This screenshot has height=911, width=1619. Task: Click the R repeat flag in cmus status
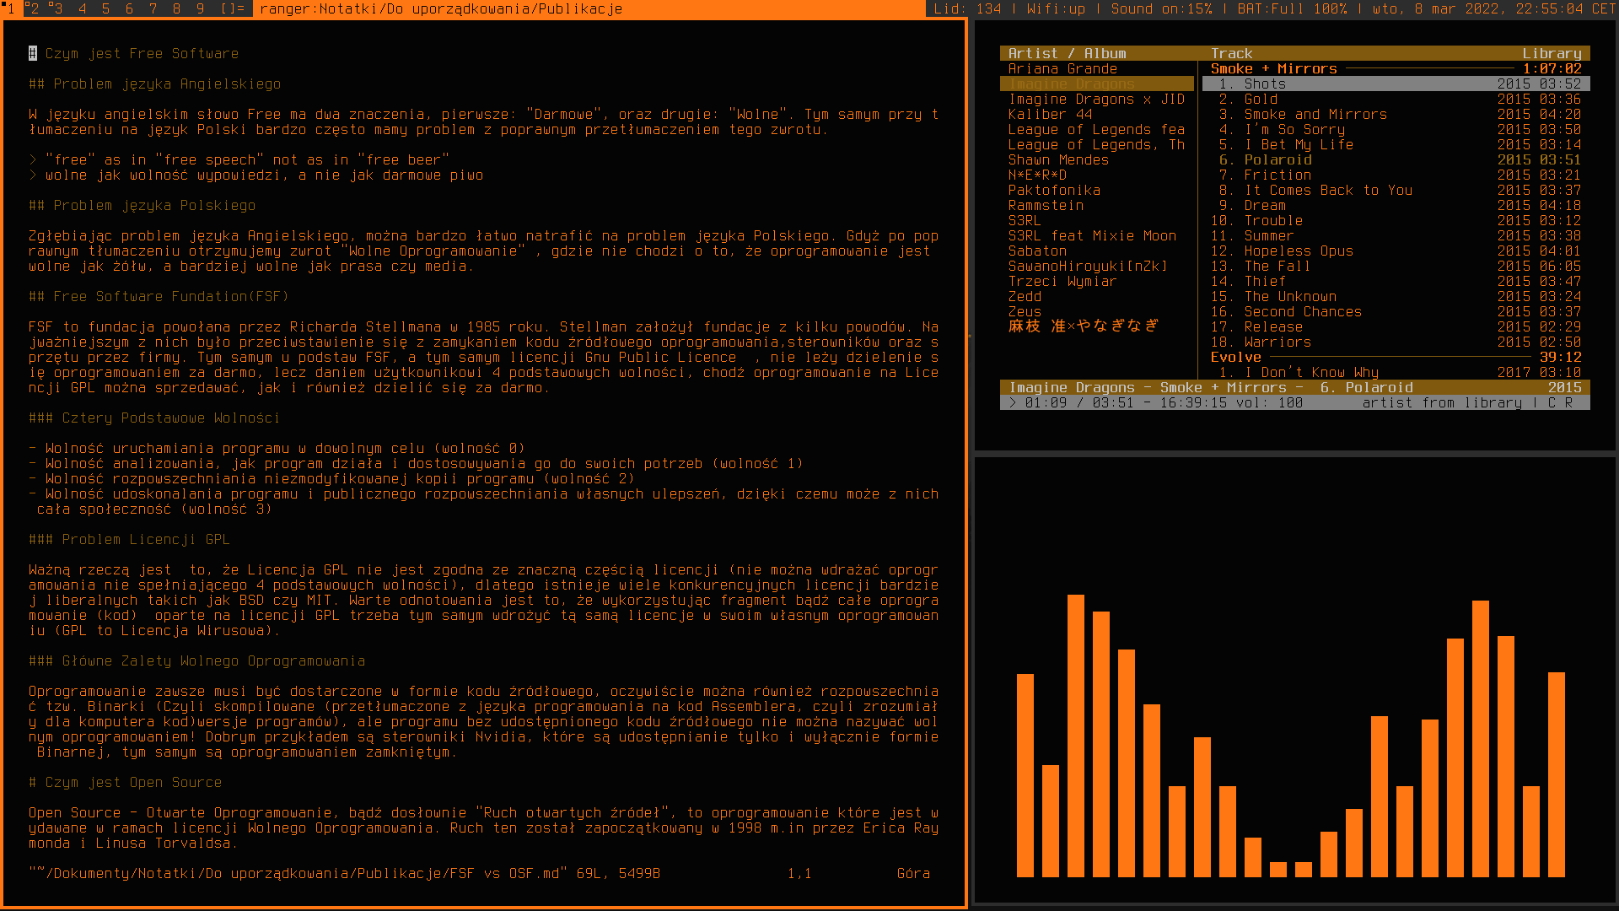pyautogui.click(x=1568, y=403)
